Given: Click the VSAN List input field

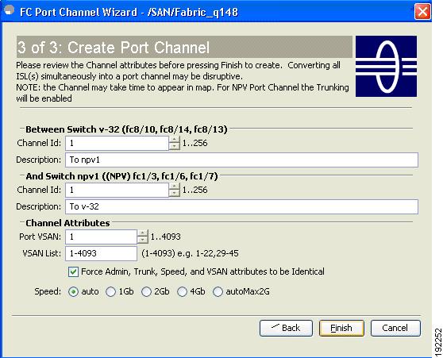Looking at the screenshot, I should pyautogui.click(x=101, y=253).
